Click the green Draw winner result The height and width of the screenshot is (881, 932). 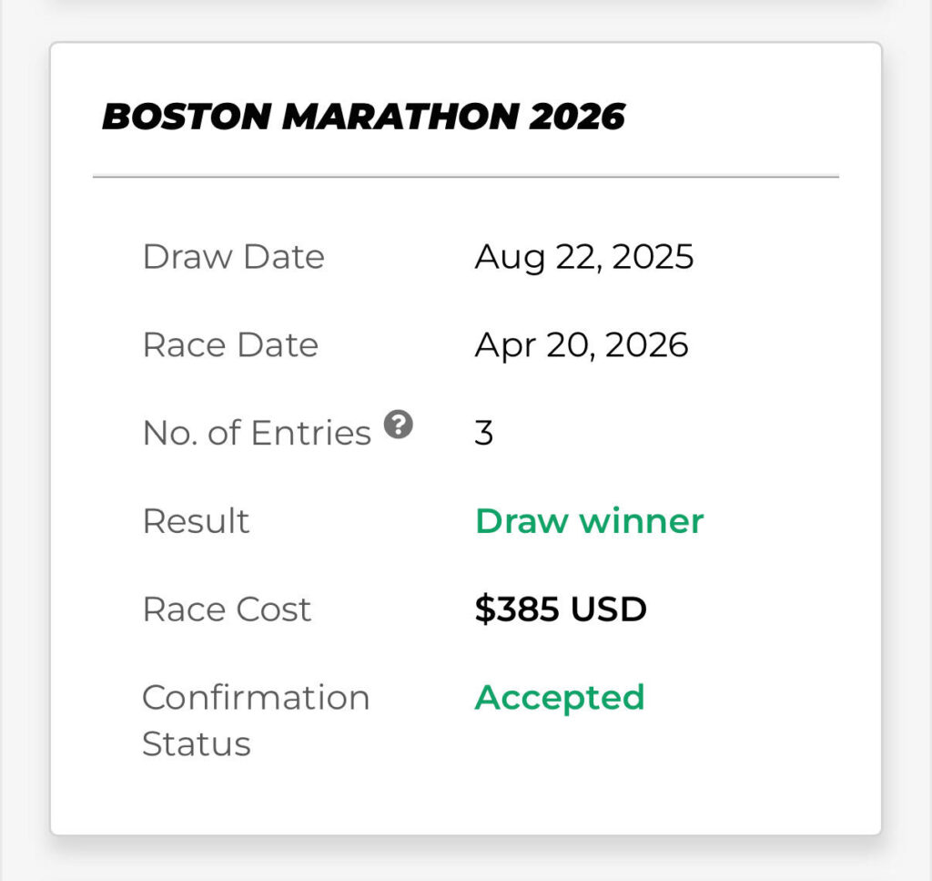pyautogui.click(x=589, y=521)
